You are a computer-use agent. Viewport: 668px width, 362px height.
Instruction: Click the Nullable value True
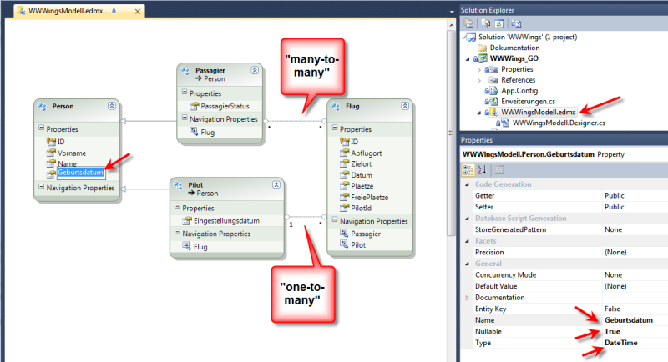612,331
